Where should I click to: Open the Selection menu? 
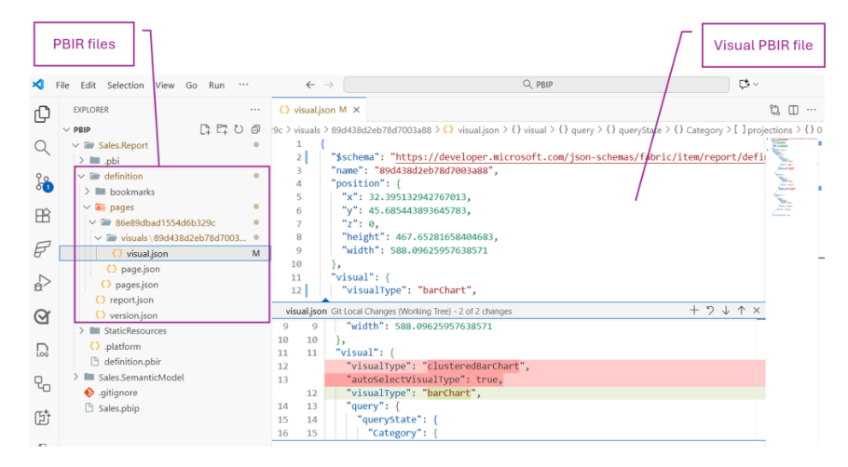click(126, 85)
